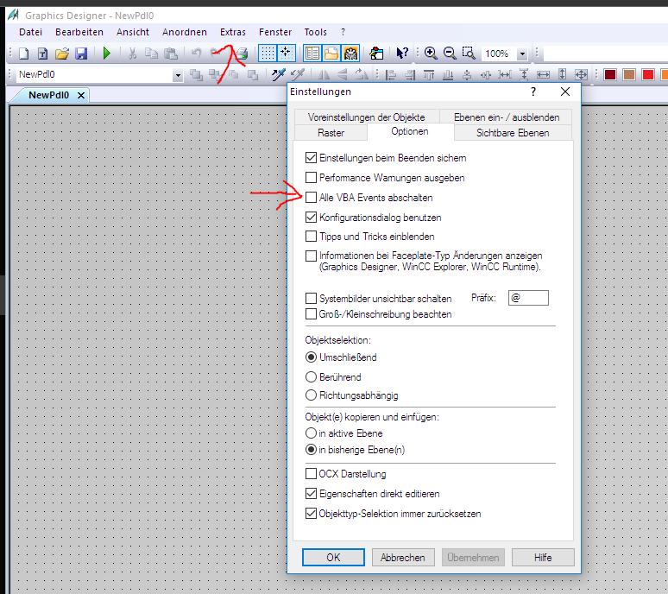Click the zoom in magnifier icon

[431, 54]
